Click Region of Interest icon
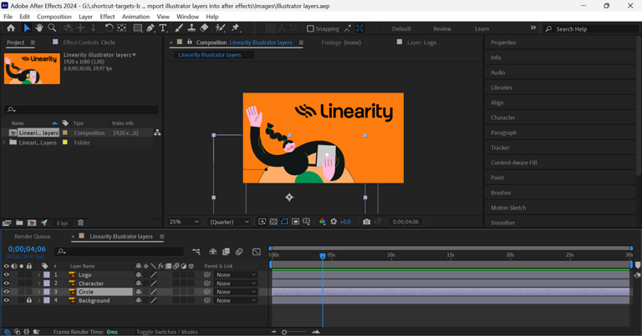Screen dimensions: 642x336 point(295,222)
